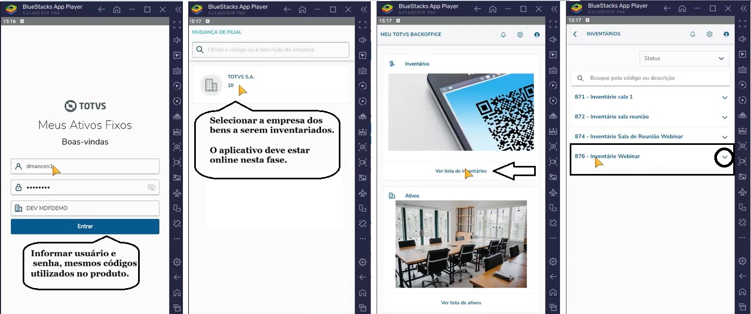Click the QR code tablet image in Inventários card
The width and height of the screenshot is (751, 314).
pyautogui.click(x=461, y=112)
